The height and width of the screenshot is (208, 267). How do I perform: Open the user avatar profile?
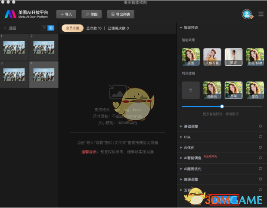(247, 14)
